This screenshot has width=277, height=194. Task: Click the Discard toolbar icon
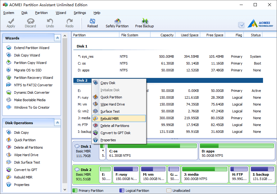point(30,21)
